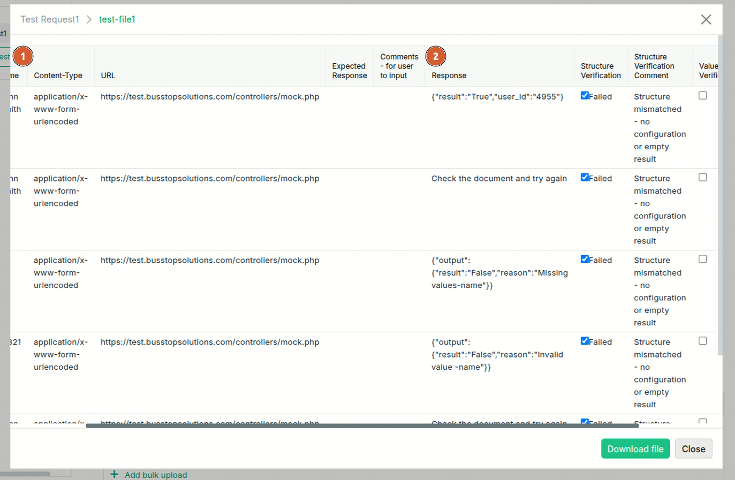735x480 pixels.
Task: Click the breadcrumb chevron separator
Action: pos(89,20)
